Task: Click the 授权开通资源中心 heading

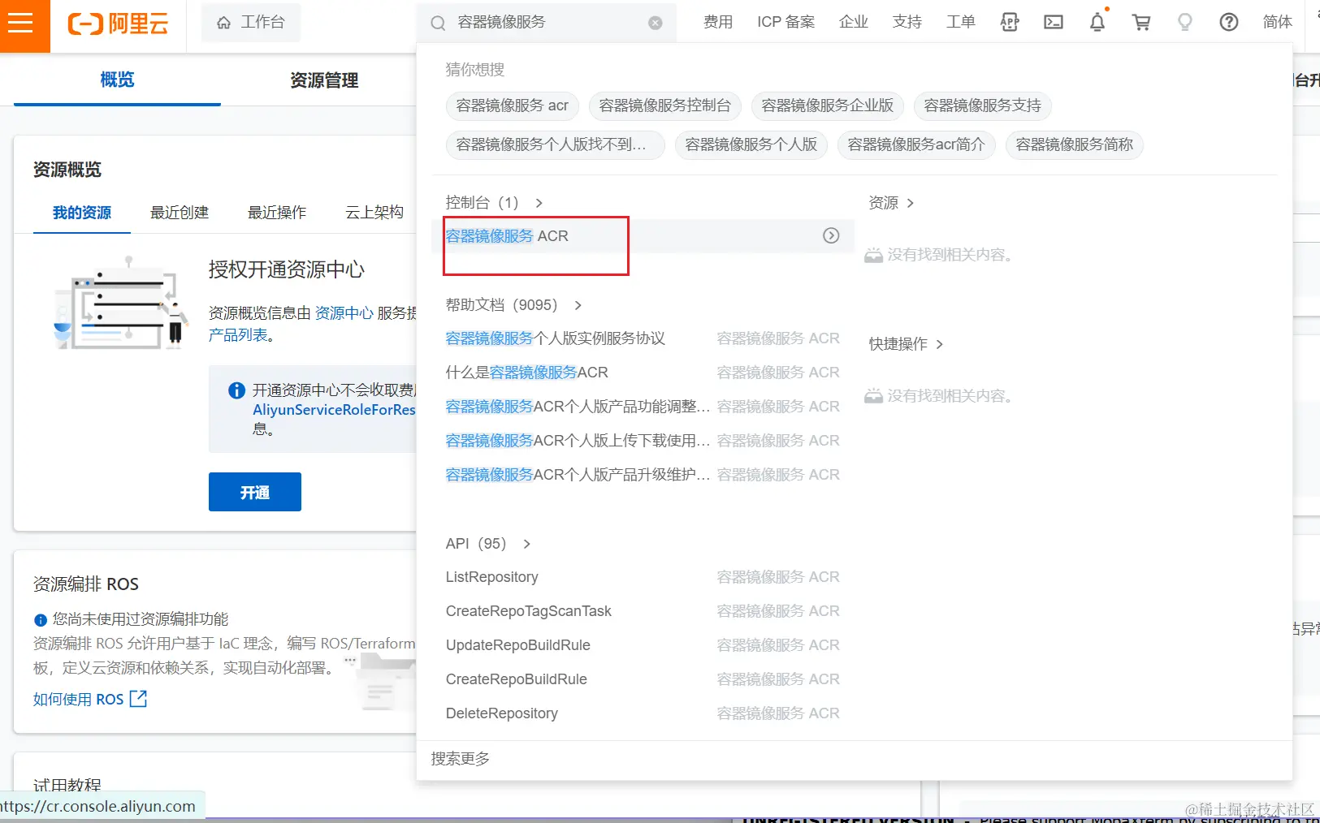Action: 287,269
